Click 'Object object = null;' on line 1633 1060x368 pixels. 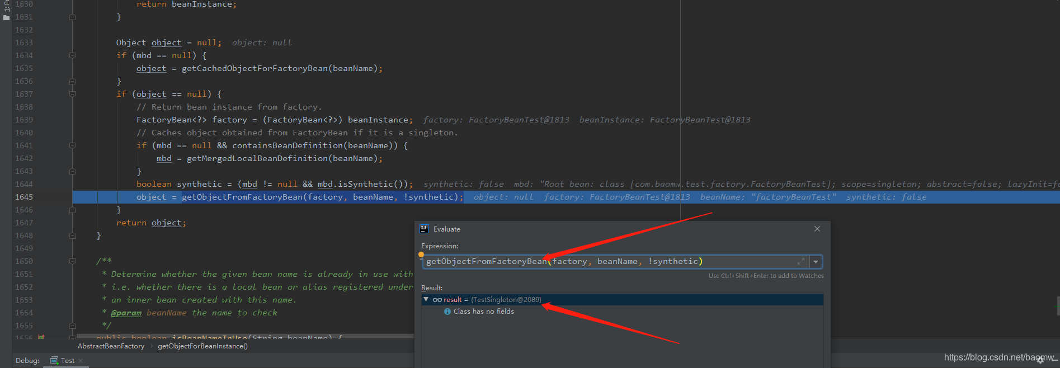point(168,43)
